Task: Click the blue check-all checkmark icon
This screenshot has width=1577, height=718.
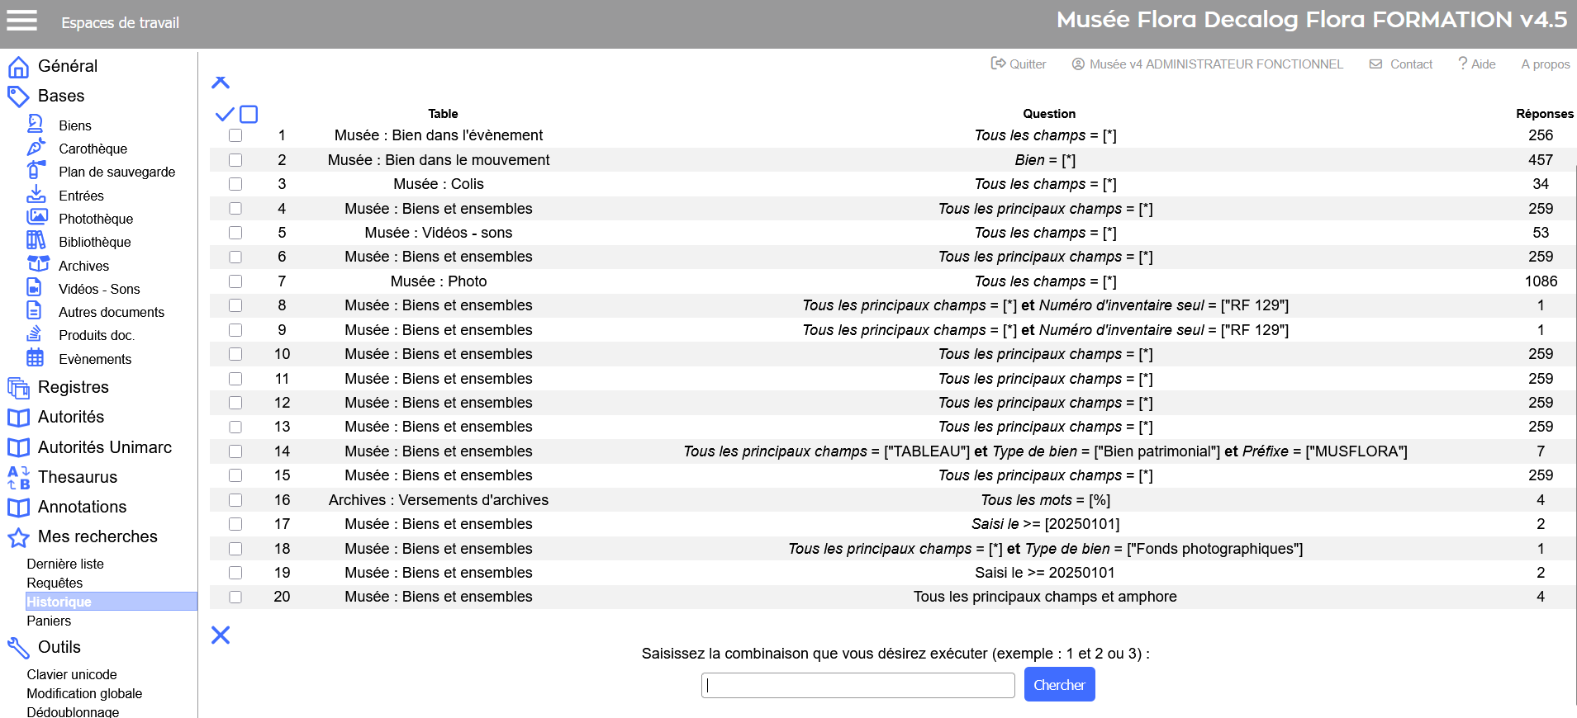Action: 224,114
